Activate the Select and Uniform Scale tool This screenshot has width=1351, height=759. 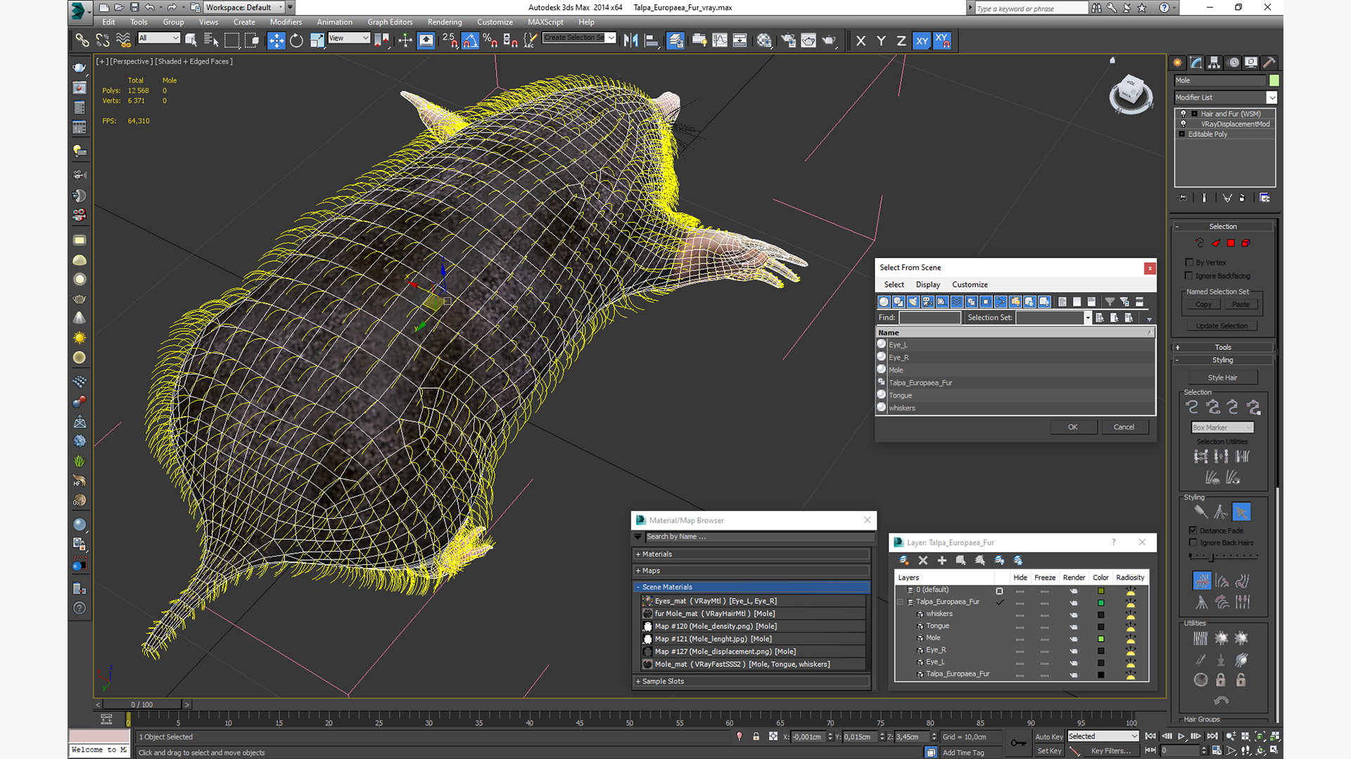[317, 41]
